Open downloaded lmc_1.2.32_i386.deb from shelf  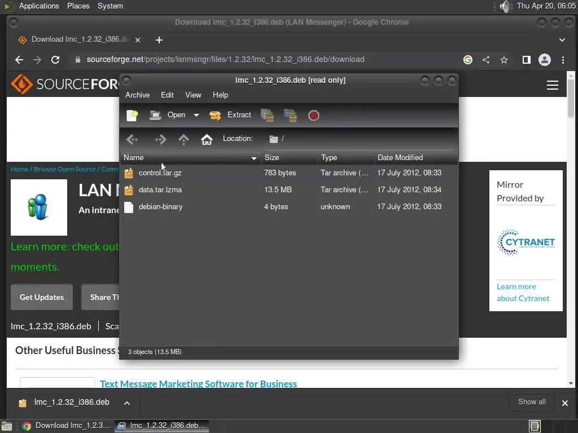(64, 403)
